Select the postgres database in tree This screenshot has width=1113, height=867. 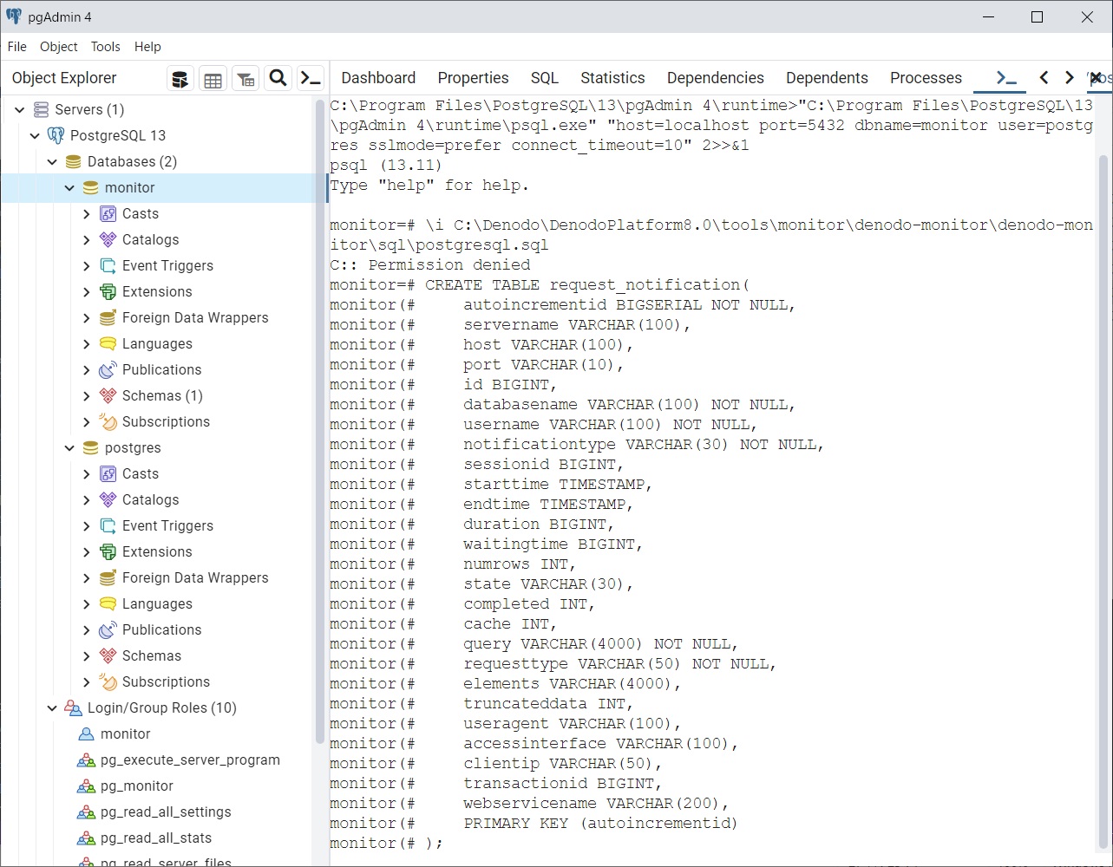(133, 448)
